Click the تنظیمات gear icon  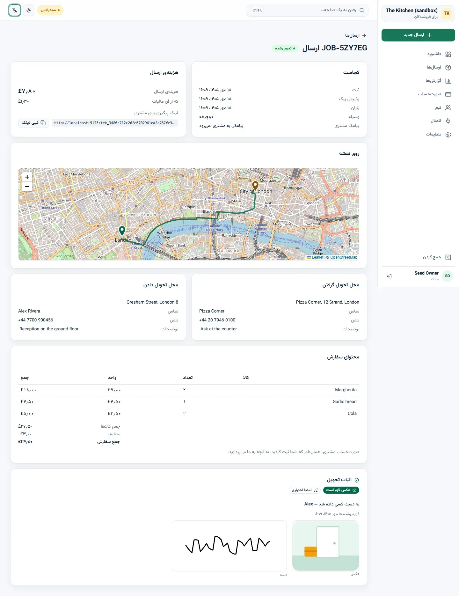click(x=448, y=135)
